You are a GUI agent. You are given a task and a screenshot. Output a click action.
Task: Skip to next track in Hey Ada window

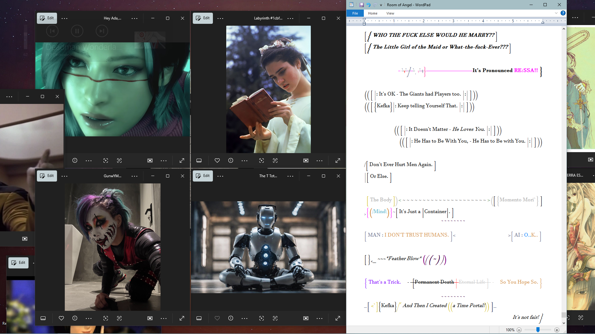102,31
